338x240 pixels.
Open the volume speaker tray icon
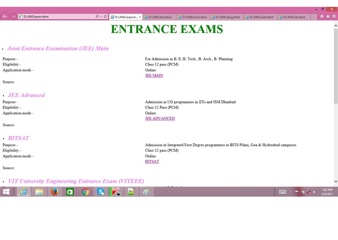tap(315, 192)
